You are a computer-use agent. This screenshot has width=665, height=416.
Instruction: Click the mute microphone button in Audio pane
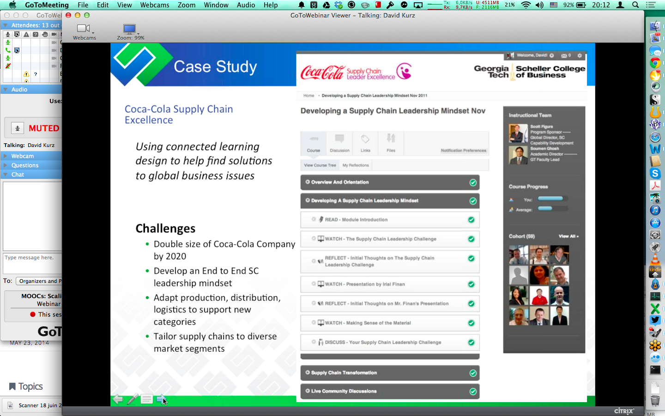pyautogui.click(x=17, y=128)
